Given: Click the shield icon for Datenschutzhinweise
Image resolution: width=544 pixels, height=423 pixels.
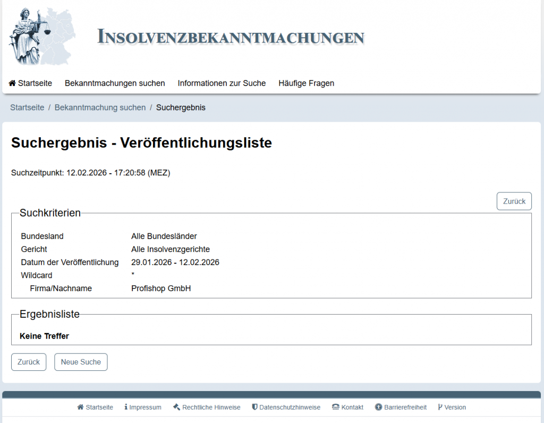Looking at the screenshot, I should tap(255, 407).
